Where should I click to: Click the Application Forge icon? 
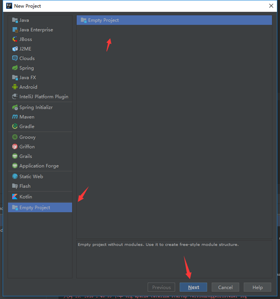(x=15, y=166)
